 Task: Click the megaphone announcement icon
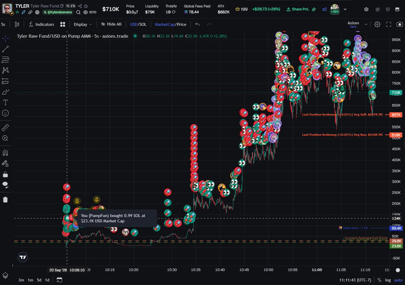pos(325,9)
